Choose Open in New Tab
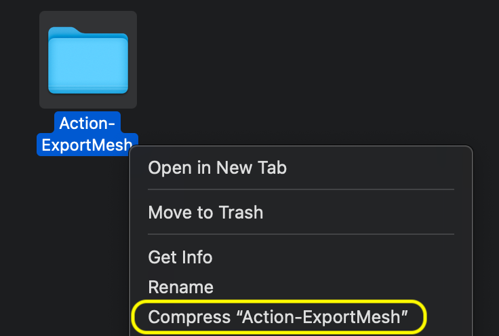The image size is (499, 336). (217, 168)
